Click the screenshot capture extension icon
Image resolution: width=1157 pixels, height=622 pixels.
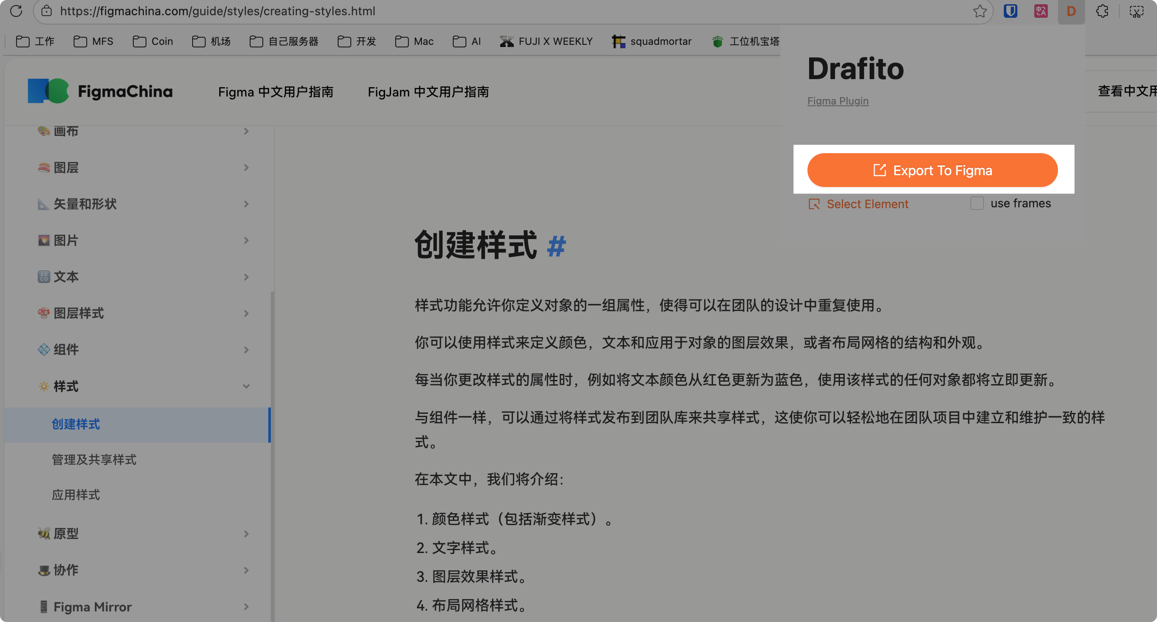point(1136,11)
